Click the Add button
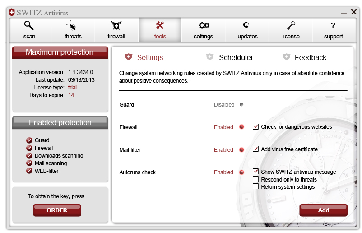 pos(323,210)
